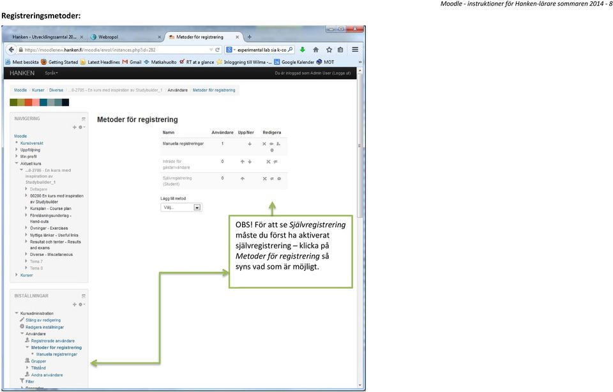Expand the Uppföljning tree node

click(17, 149)
